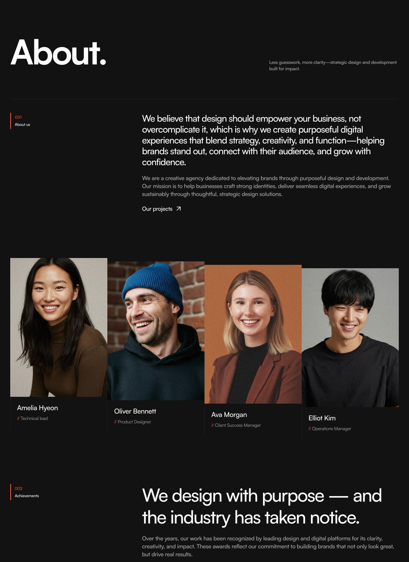Click the "We design with purpose" headline
Viewport: 409px width, 562px height.
coord(262,507)
